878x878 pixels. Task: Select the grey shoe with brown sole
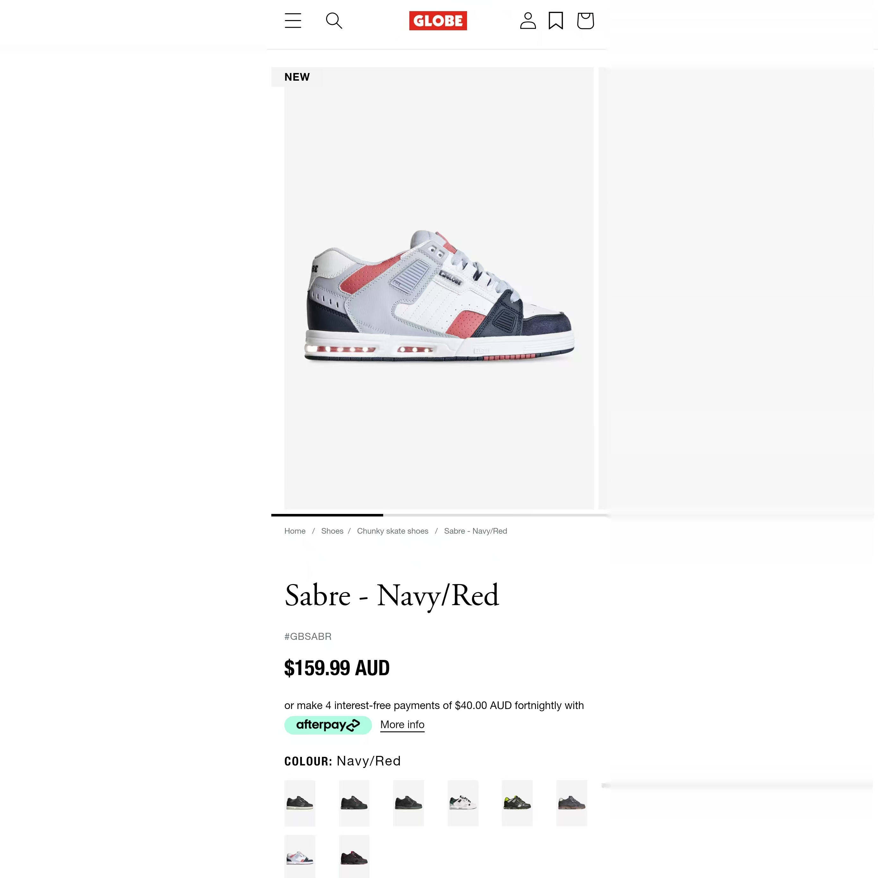coord(571,803)
